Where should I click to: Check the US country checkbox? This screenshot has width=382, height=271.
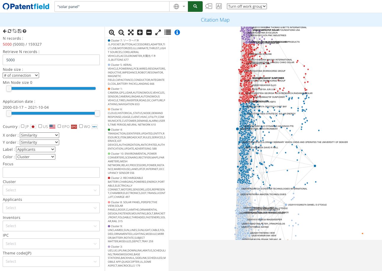coord(40,126)
